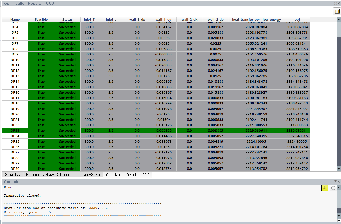
Task: Click the wall_2_dy column header
Action: (x=216, y=19)
